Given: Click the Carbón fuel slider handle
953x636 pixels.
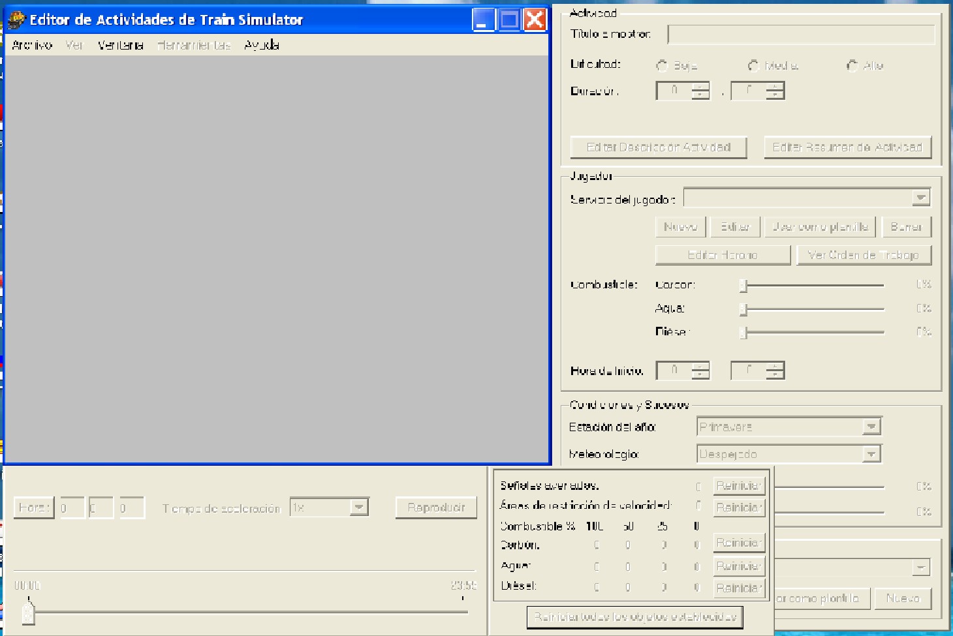Looking at the screenshot, I should tap(743, 285).
